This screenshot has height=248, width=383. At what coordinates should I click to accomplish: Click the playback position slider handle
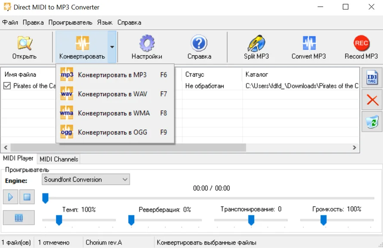[x=45, y=198]
